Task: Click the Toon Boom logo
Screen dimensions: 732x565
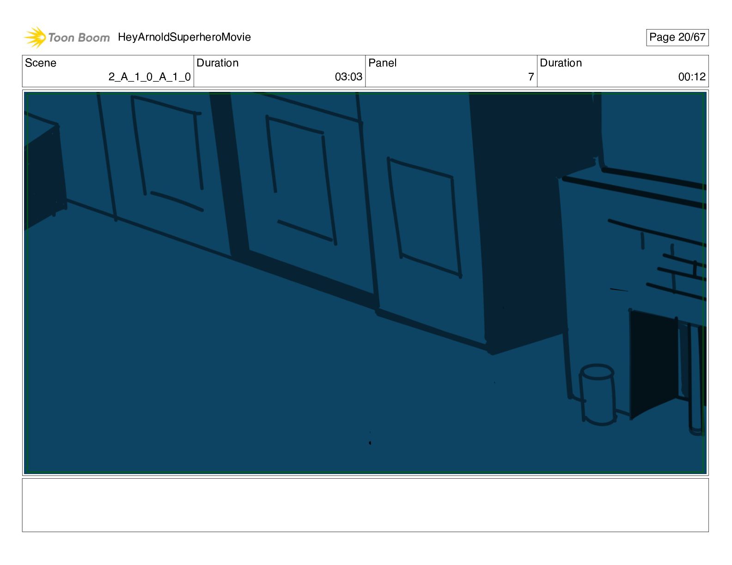Action: [67, 37]
